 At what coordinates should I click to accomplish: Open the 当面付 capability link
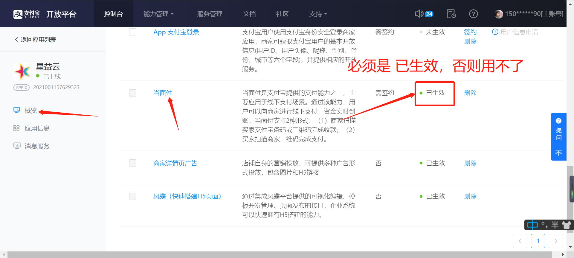163,93
